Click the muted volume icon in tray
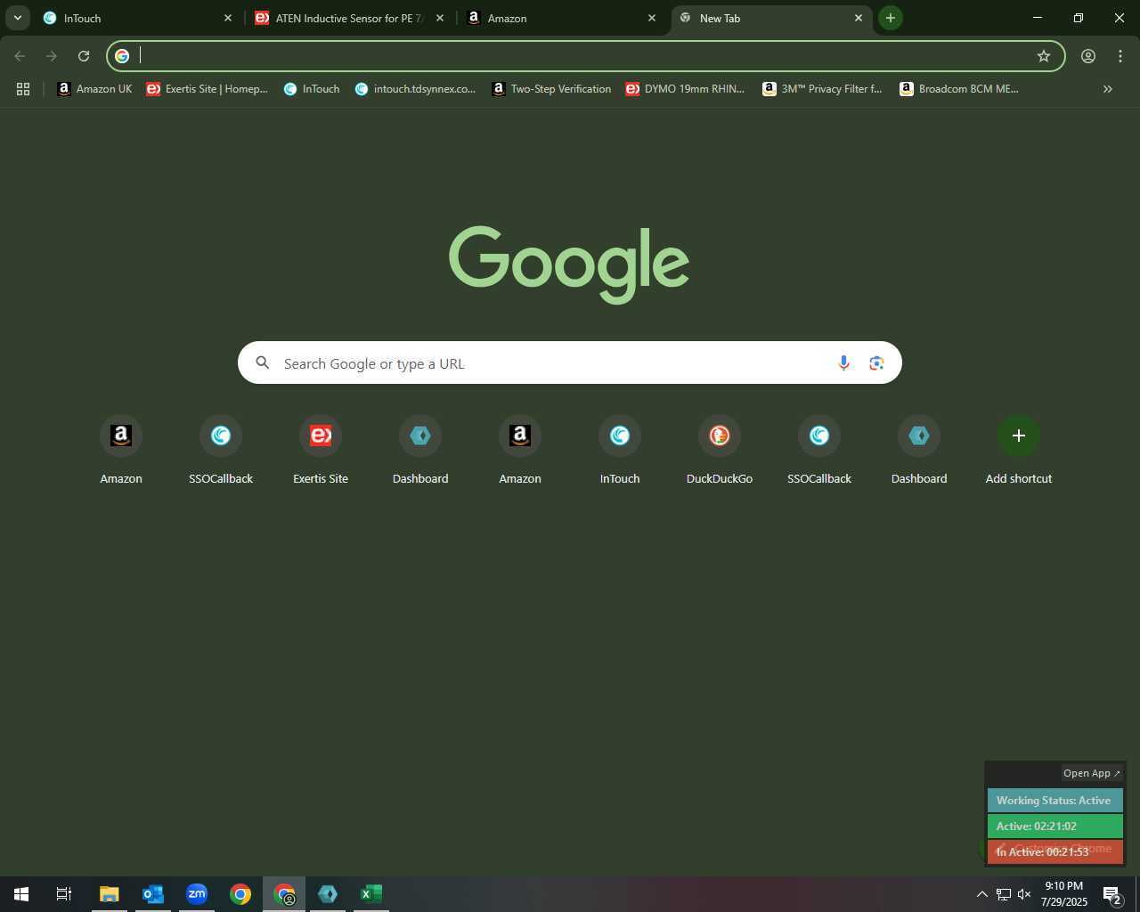 [1024, 894]
